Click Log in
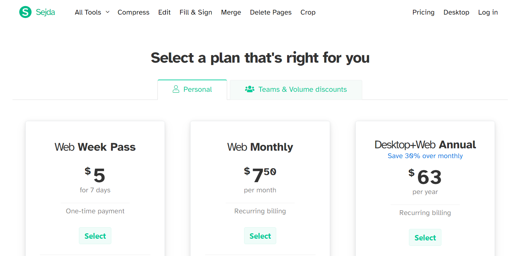Screen dimensions: 522x256 488,12
